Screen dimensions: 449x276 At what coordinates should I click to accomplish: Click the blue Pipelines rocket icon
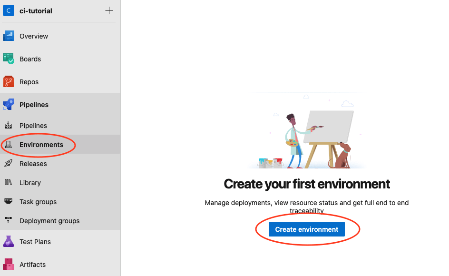tap(9, 104)
